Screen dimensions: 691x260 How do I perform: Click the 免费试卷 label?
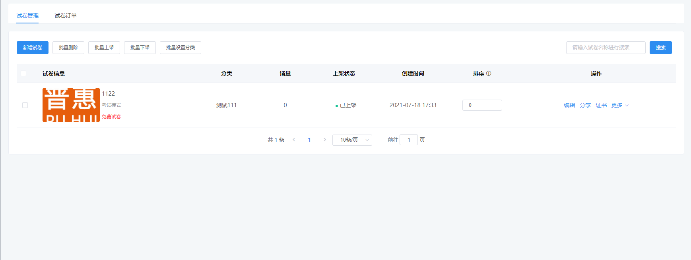111,117
